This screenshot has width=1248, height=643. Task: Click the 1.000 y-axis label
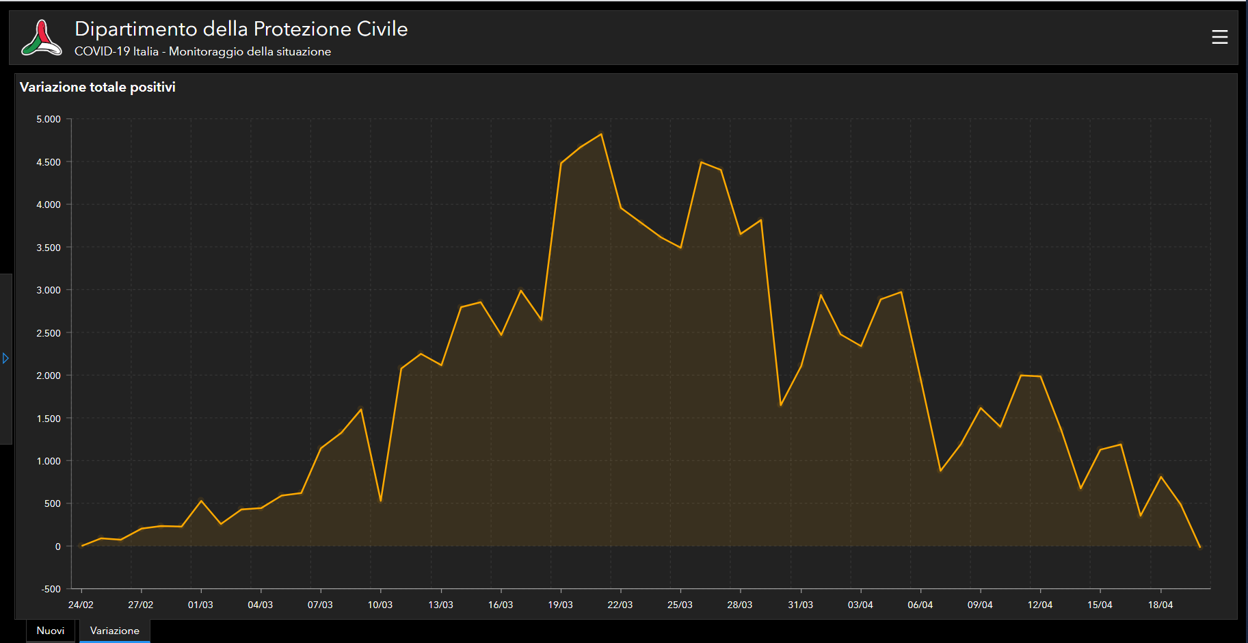point(49,461)
